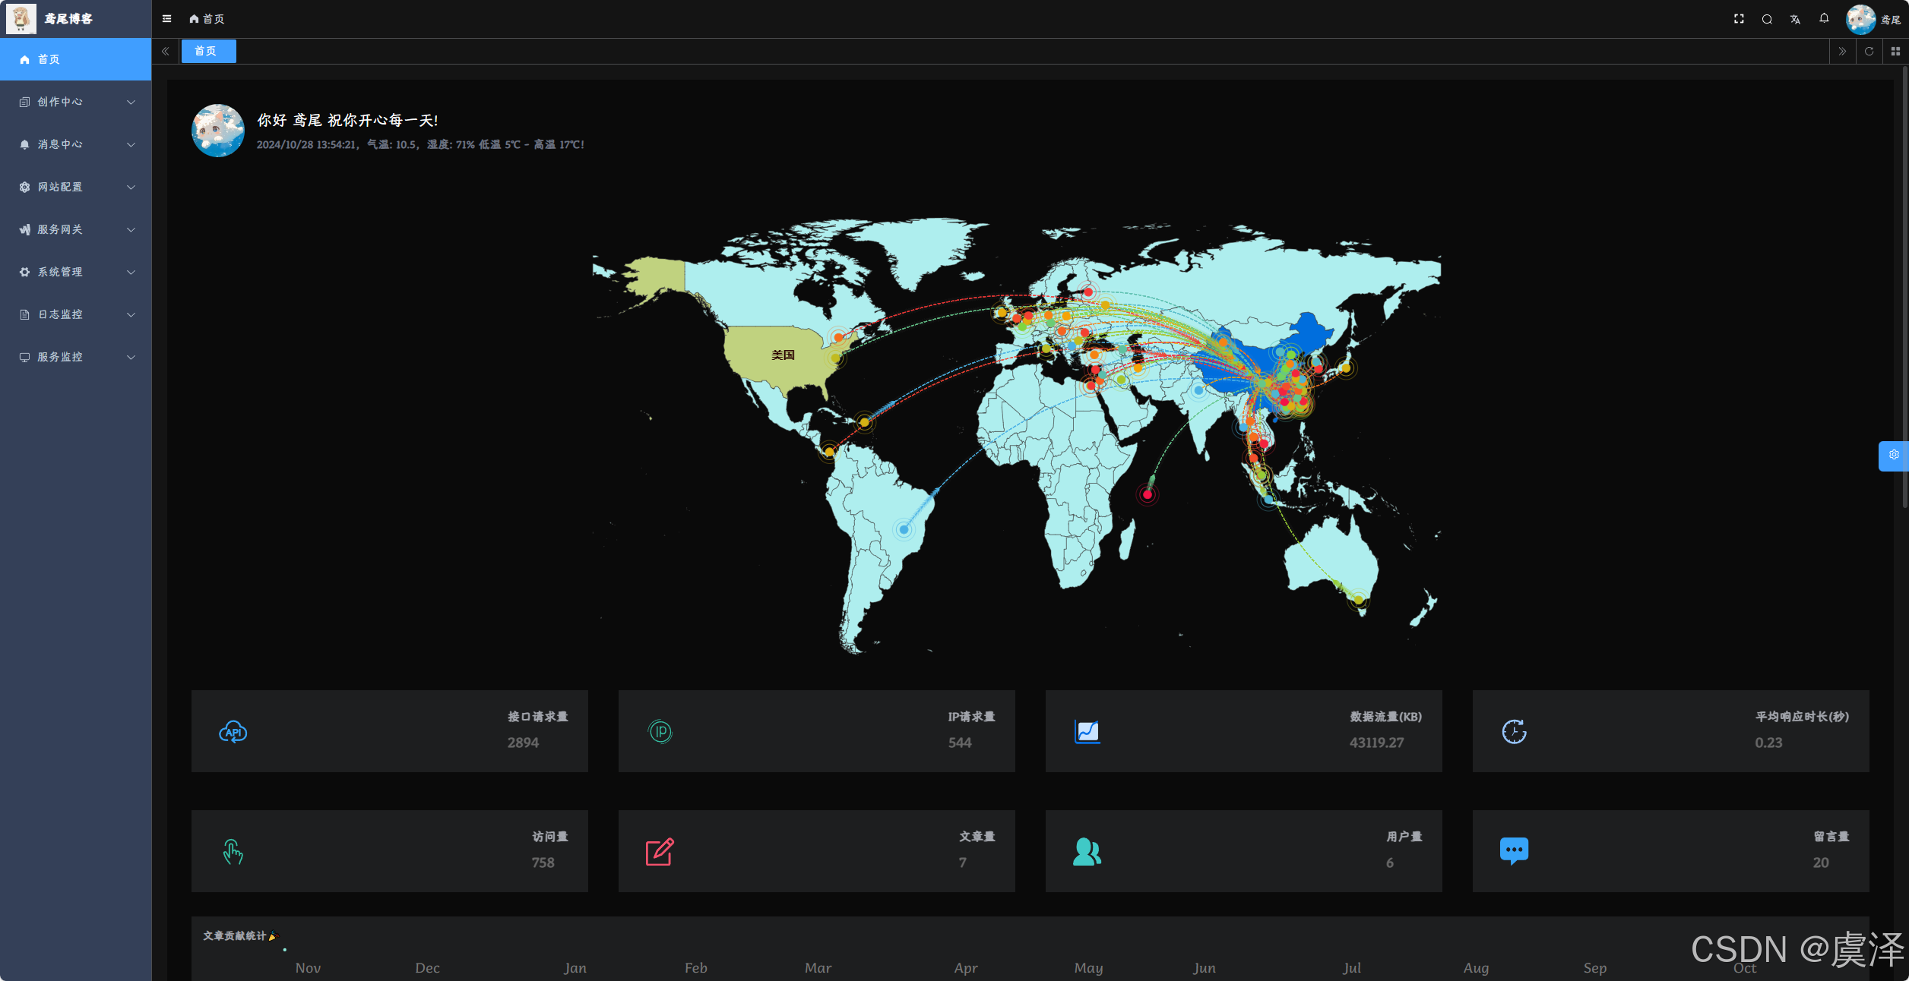Toggle fullscreen mode icon in header
This screenshot has height=981, width=1909.
click(1739, 19)
